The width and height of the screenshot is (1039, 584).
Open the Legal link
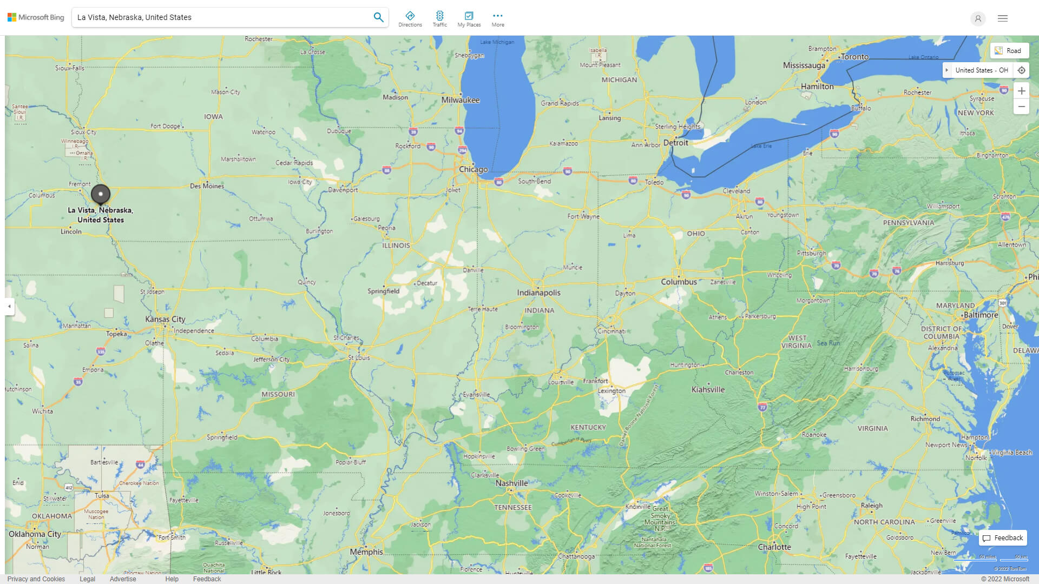point(87,579)
